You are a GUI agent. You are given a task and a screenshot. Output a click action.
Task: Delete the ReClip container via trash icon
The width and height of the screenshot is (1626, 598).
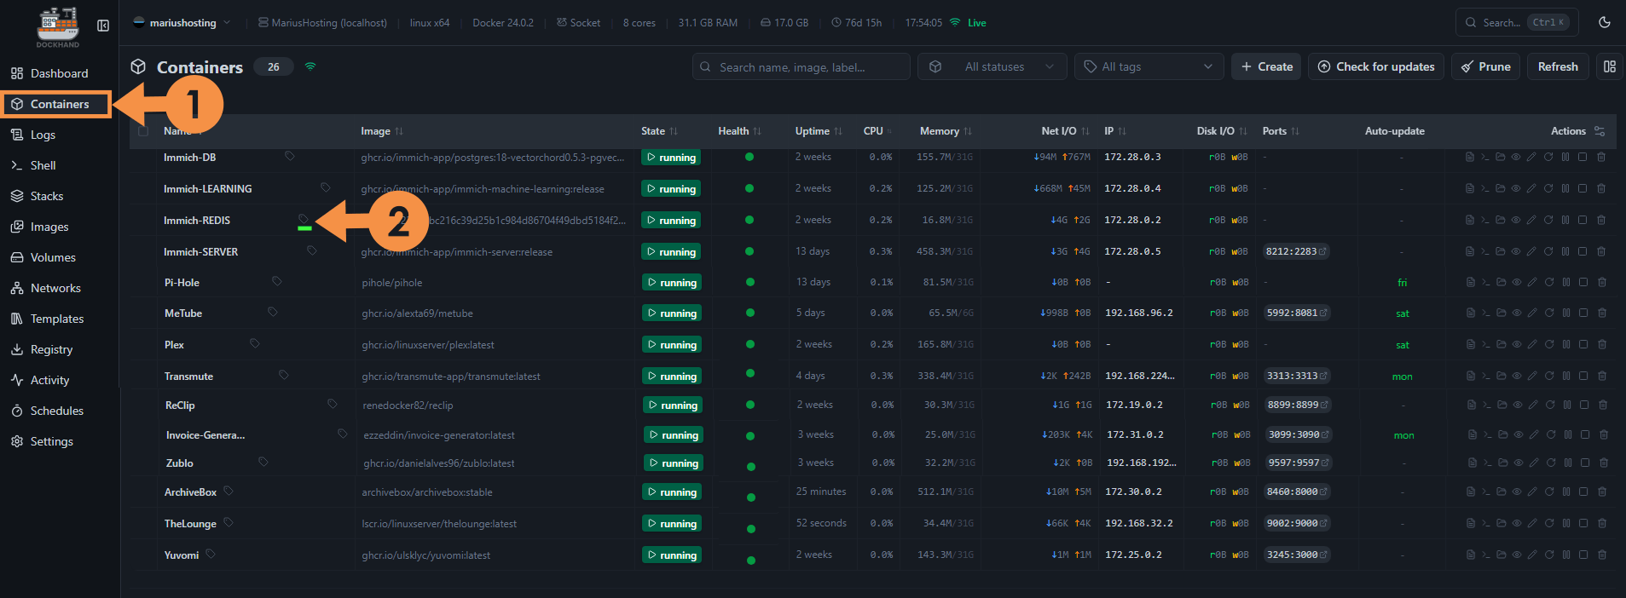pos(1603,405)
